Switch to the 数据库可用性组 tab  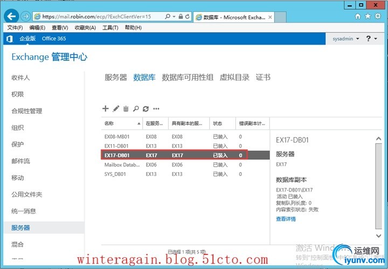(188, 77)
